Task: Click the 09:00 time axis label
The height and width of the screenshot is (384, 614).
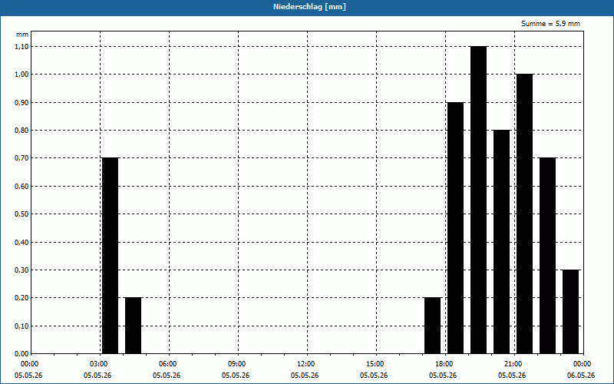Action: coord(238,364)
